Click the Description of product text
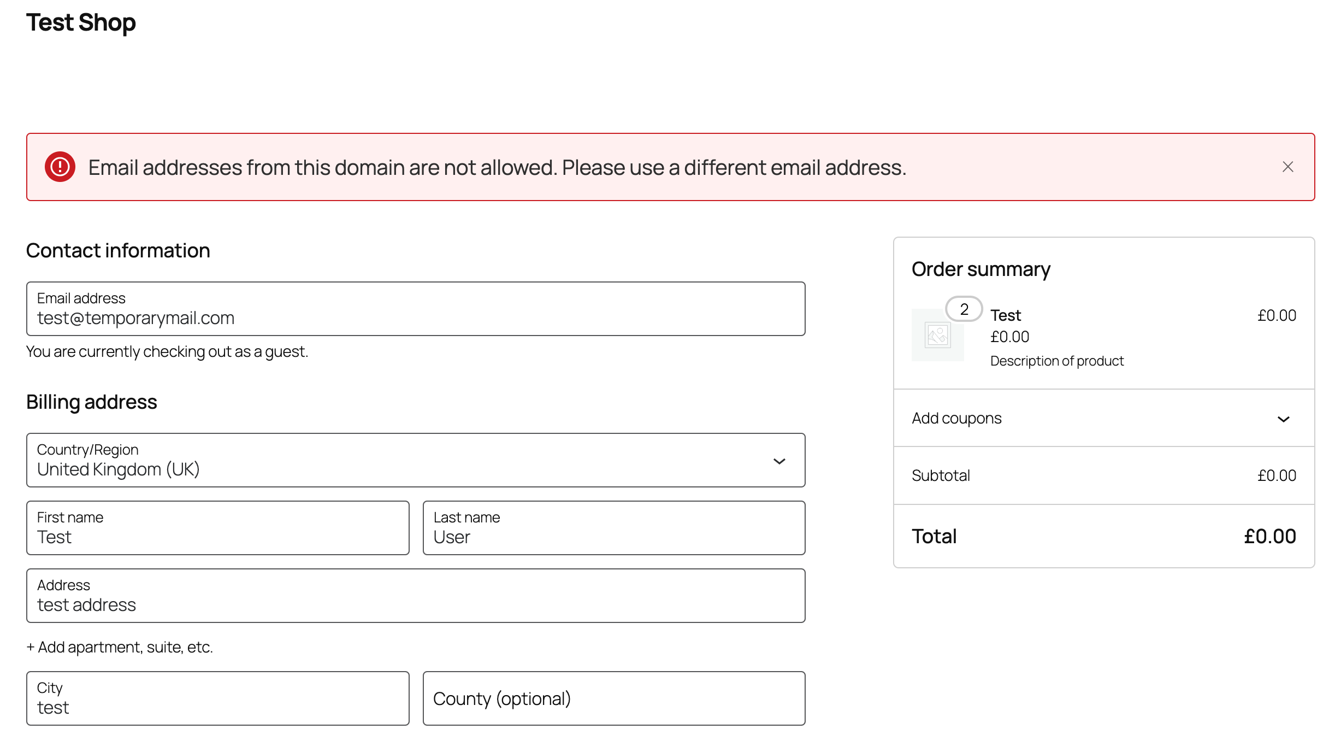 1057,360
